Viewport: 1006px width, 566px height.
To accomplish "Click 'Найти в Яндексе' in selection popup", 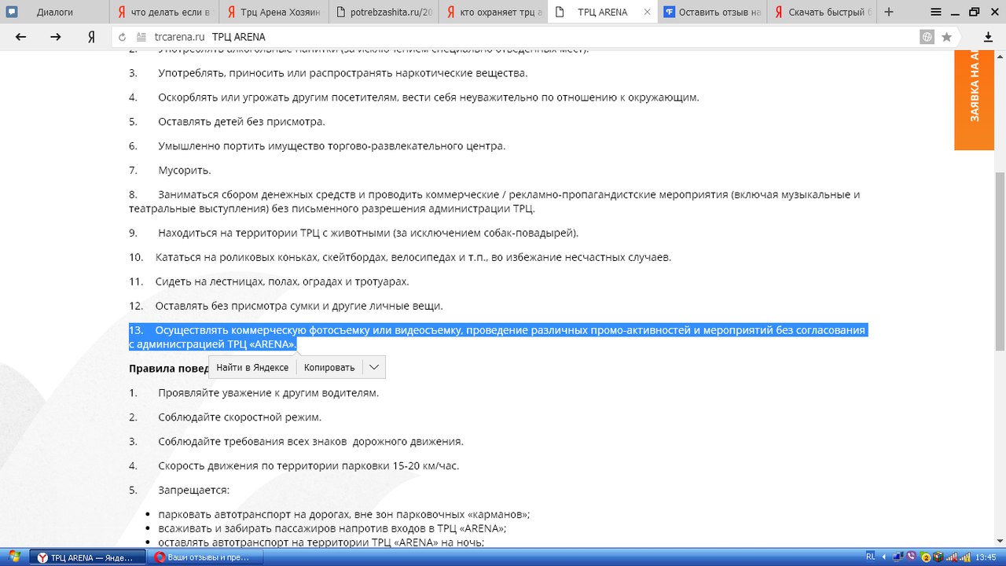I will tap(252, 367).
